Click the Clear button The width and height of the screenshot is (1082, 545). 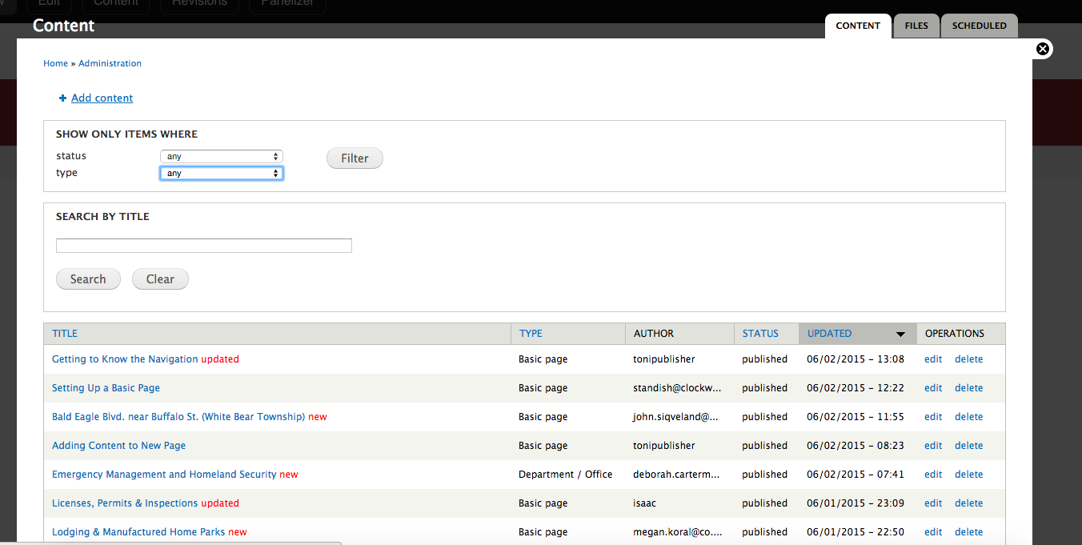pyautogui.click(x=160, y=279)
